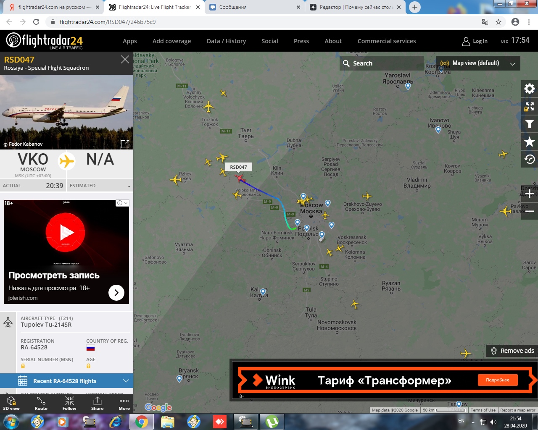Expand Recent RA-64528 flights section
538x430 pixels.
coord(66,381)
